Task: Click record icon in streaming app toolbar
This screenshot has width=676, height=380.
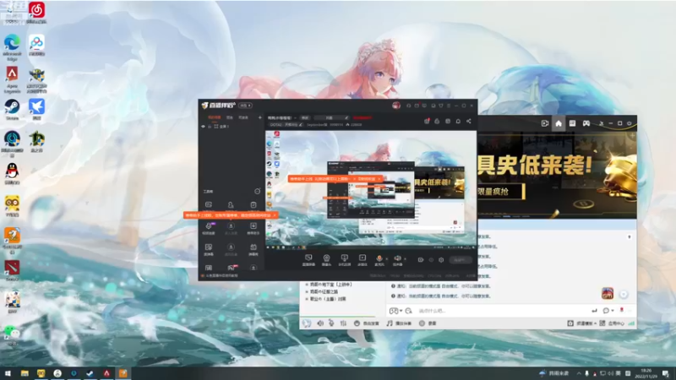Action: coord(420,260)
